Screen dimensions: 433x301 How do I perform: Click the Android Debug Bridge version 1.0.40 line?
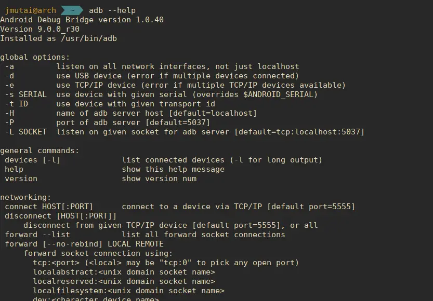82,20
